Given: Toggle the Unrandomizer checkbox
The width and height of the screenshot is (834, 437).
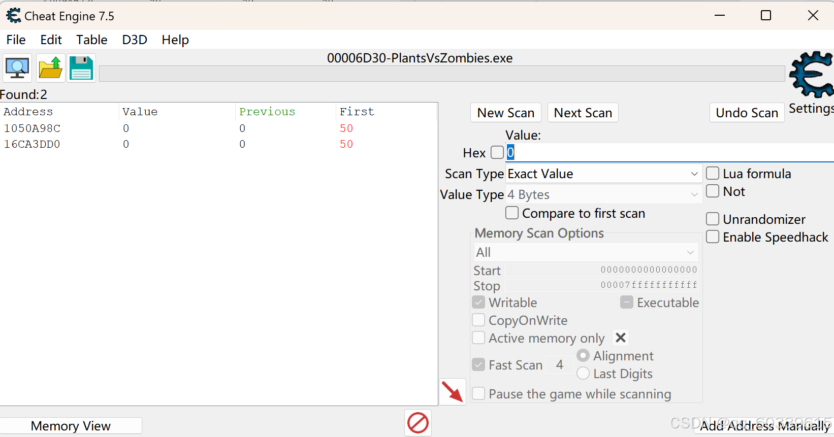Looking at the screenshot, I should coord(713,219).
